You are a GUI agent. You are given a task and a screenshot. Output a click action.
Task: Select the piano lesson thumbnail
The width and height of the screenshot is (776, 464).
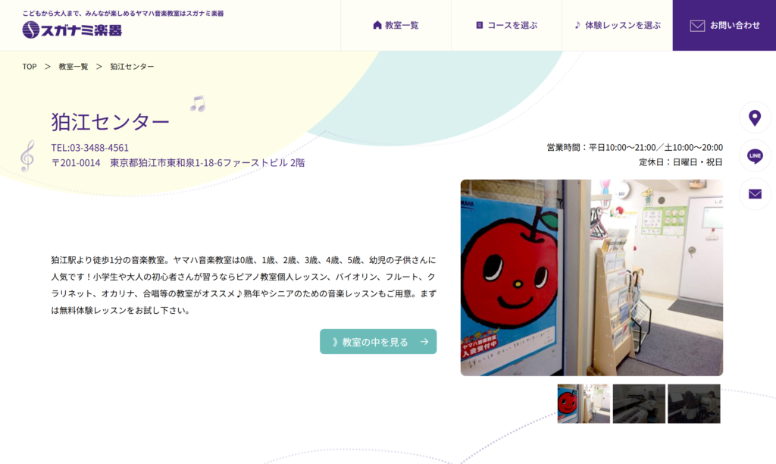click(x=694, y=403)
